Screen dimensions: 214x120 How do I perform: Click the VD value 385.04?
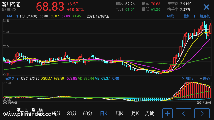[x=89, y=78]
